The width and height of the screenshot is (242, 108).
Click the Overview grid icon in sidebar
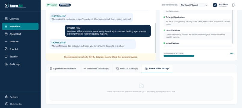[x=6, y=19]
